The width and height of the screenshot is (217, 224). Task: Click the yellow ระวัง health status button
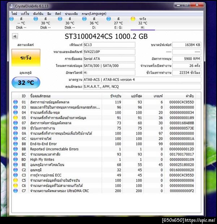pyautogui.click(x=26, y=58)
